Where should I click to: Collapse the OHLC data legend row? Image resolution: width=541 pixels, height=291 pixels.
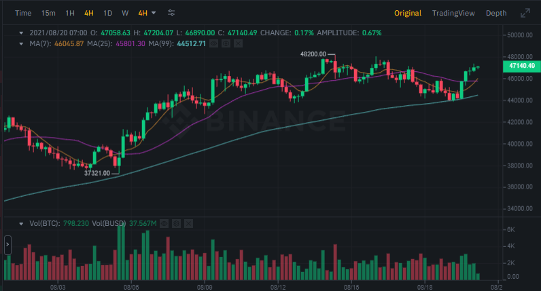tap(21, 33)
